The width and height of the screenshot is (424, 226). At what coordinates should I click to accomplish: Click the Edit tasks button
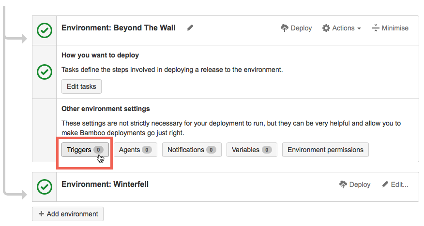[81, 86]
